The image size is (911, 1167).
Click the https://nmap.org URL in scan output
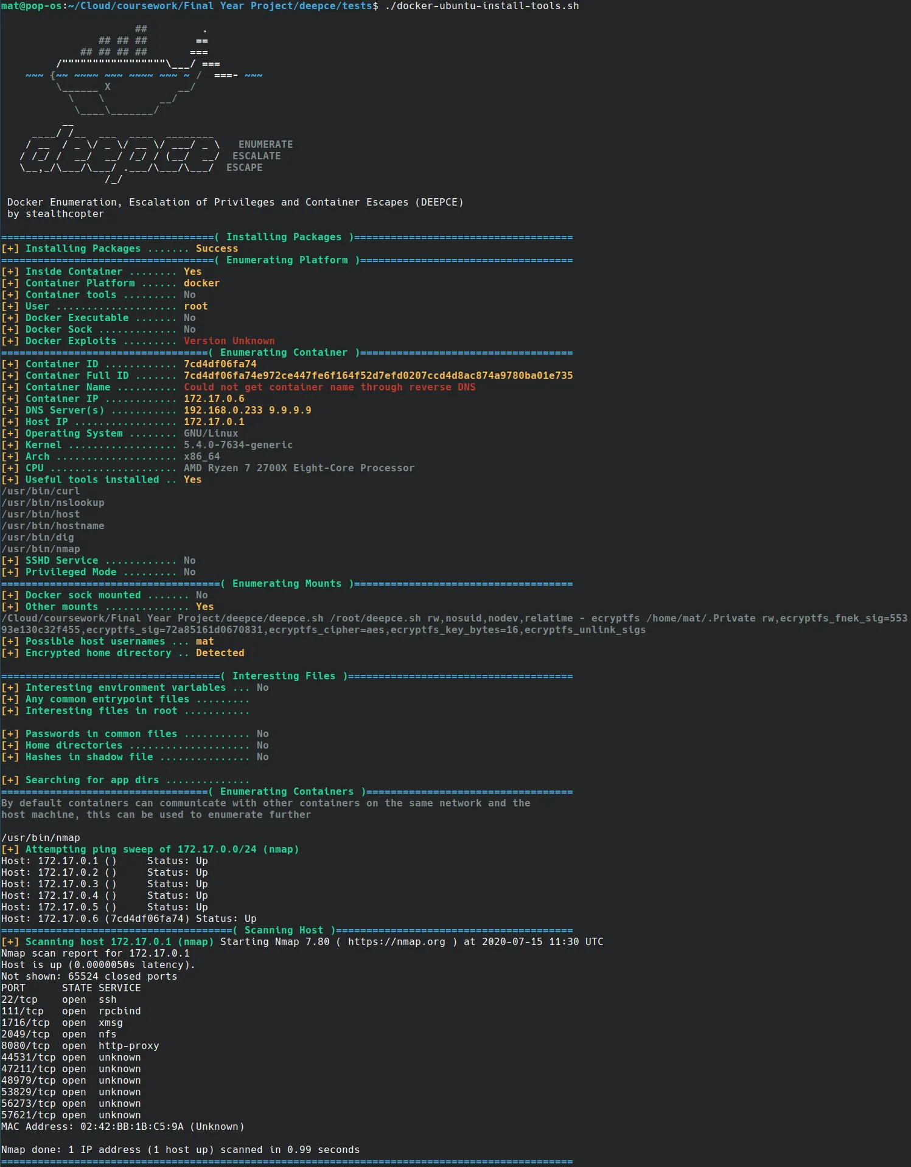click(396, 942)
